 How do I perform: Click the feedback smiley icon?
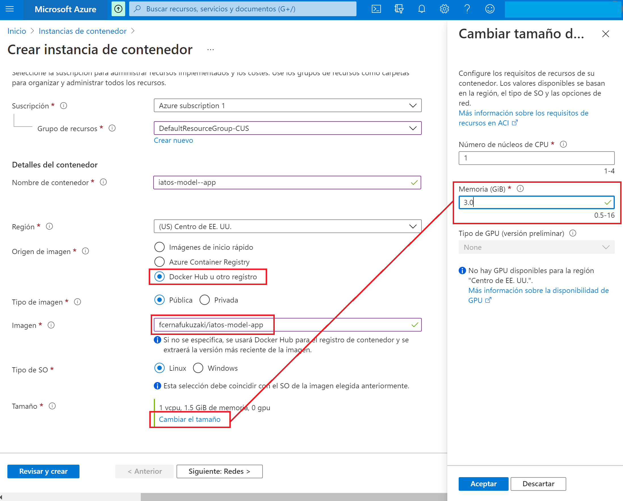tap(490, 9)
